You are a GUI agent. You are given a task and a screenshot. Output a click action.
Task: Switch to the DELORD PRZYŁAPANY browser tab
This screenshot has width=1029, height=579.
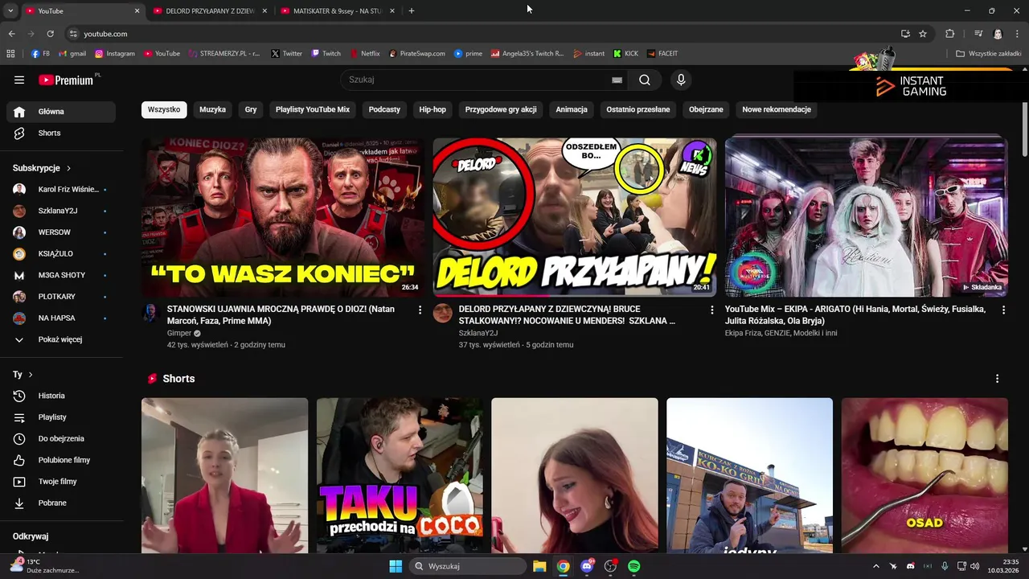210,11
